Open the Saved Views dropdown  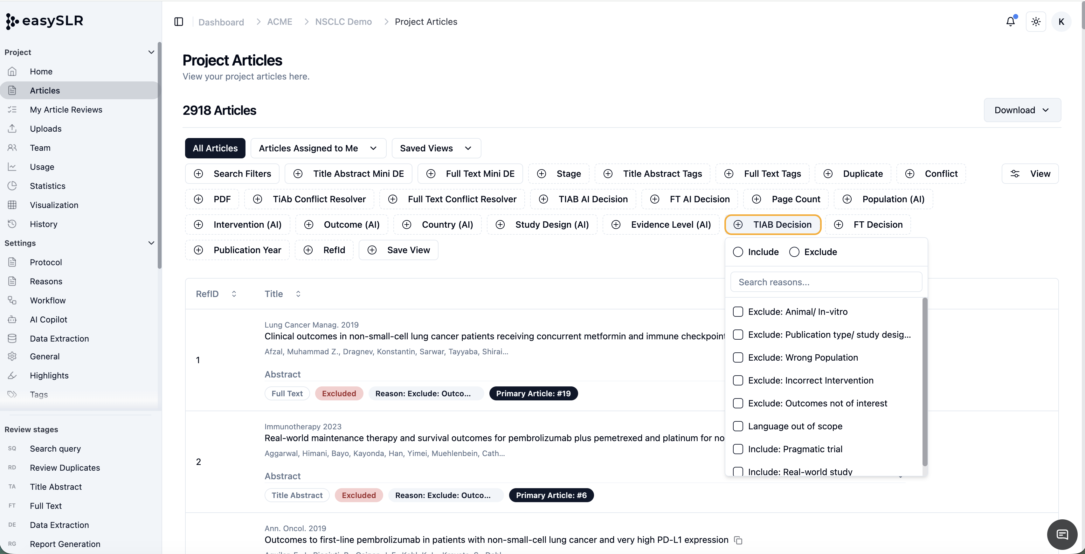(436, 148)
